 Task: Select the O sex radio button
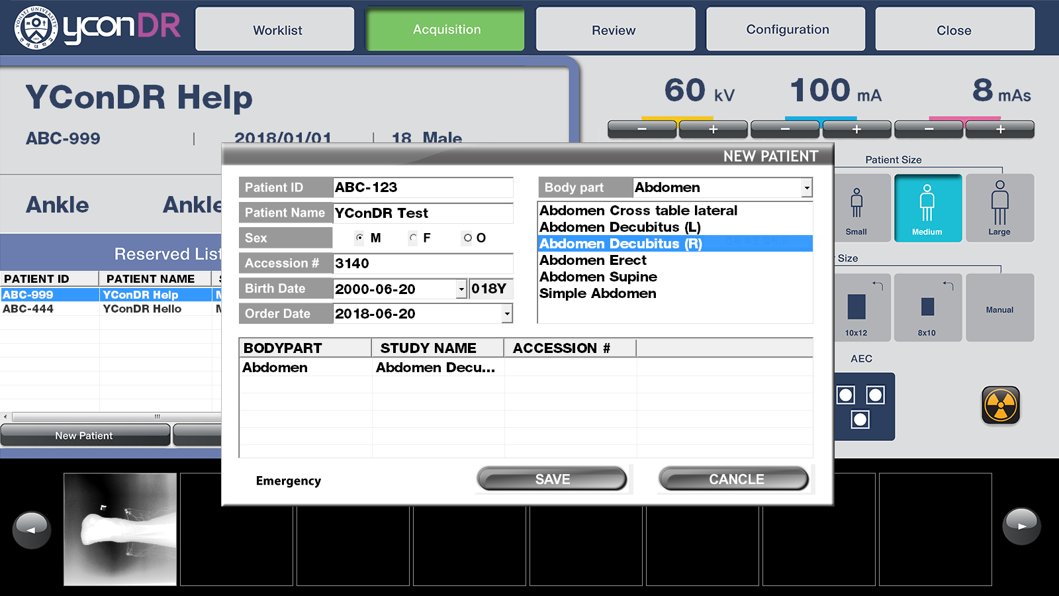(x=467, y=238)
